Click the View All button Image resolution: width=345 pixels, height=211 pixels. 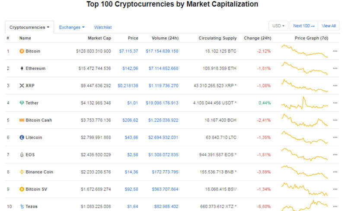point(329,26)
